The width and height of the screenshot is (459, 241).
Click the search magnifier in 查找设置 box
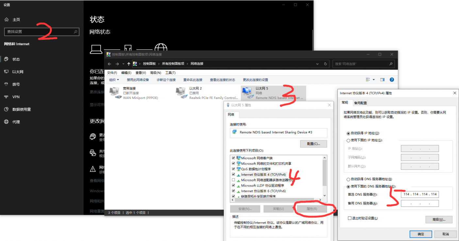(75, 32)
